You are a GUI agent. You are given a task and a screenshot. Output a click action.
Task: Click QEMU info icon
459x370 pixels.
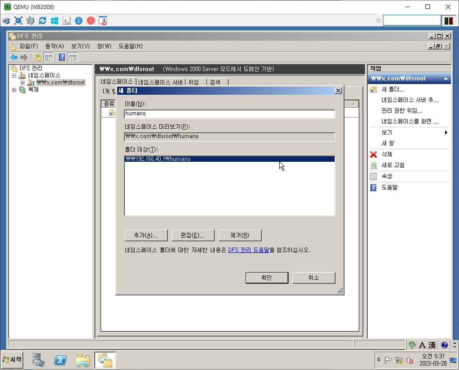point(79,21)
